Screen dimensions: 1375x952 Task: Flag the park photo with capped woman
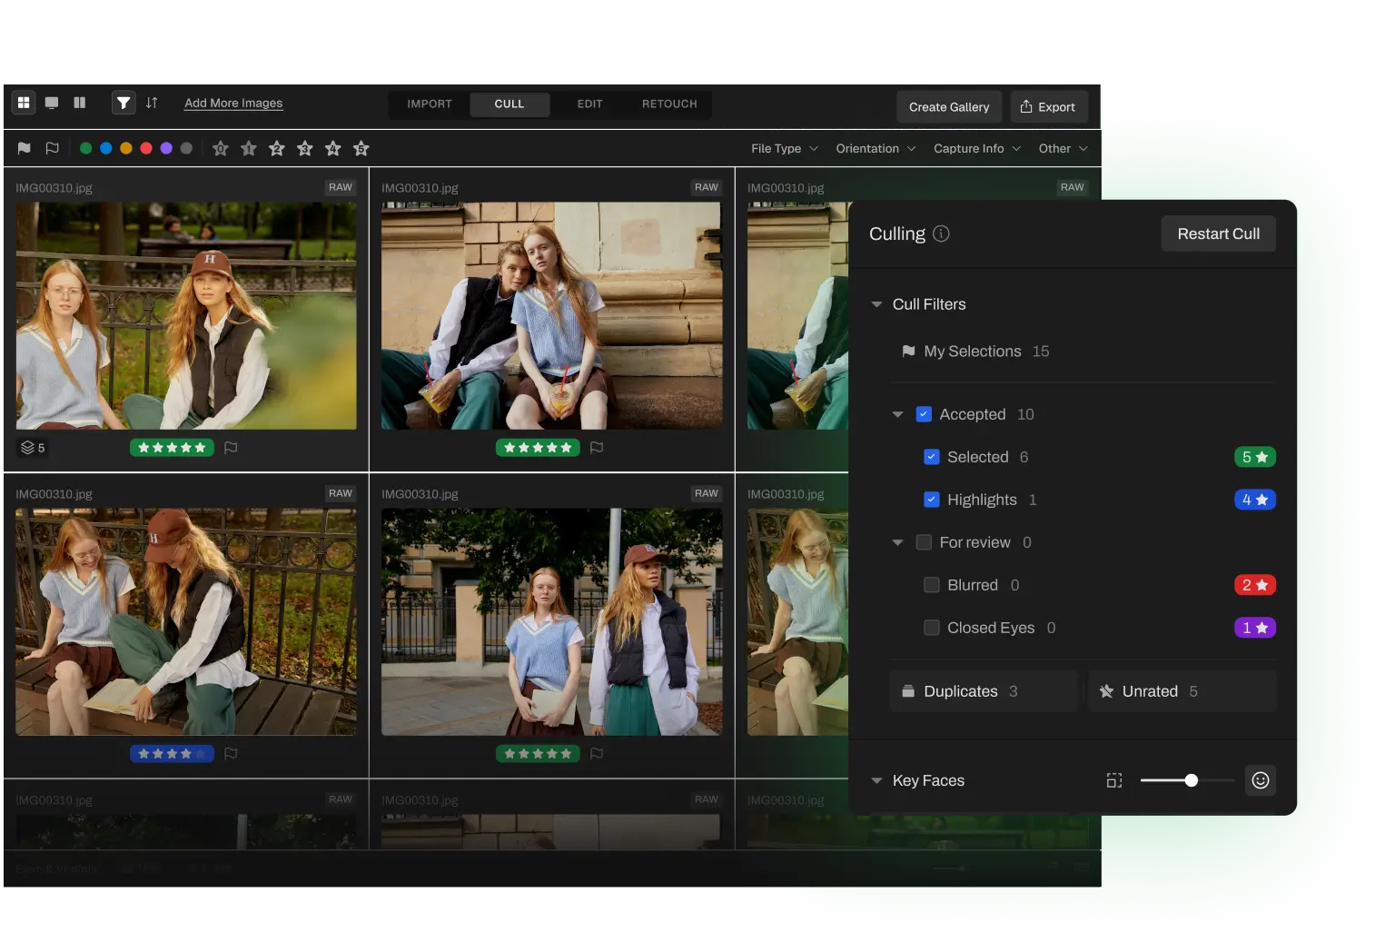pos(231,448)
